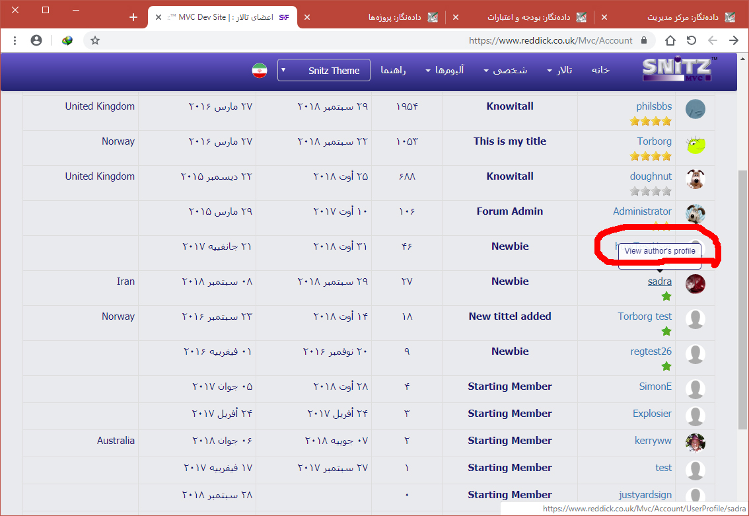
Task: Click the doughnut user avatar
Action: click(695, 179)
